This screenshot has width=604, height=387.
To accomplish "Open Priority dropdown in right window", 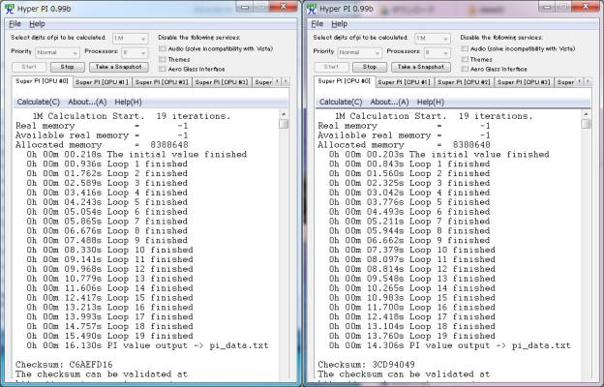I will click(360, 52).
